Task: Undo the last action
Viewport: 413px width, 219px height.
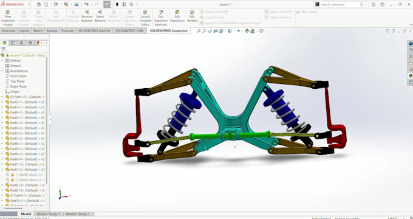Action: 86,4
